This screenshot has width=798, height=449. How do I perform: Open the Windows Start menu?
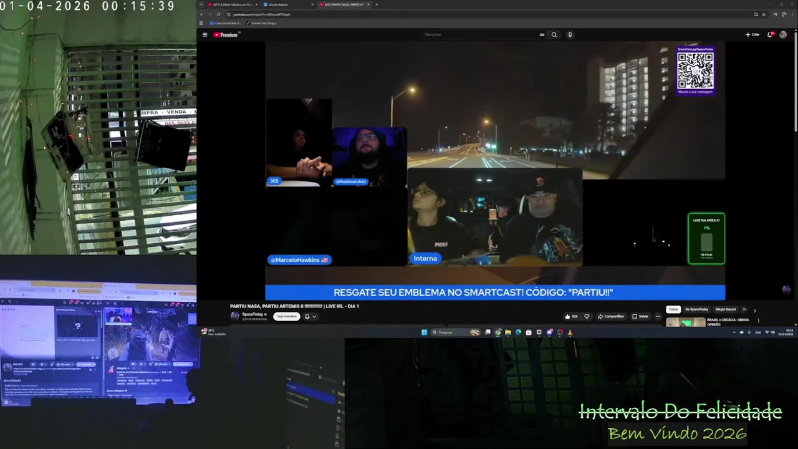pyautogui.click(x=425, y=332)
